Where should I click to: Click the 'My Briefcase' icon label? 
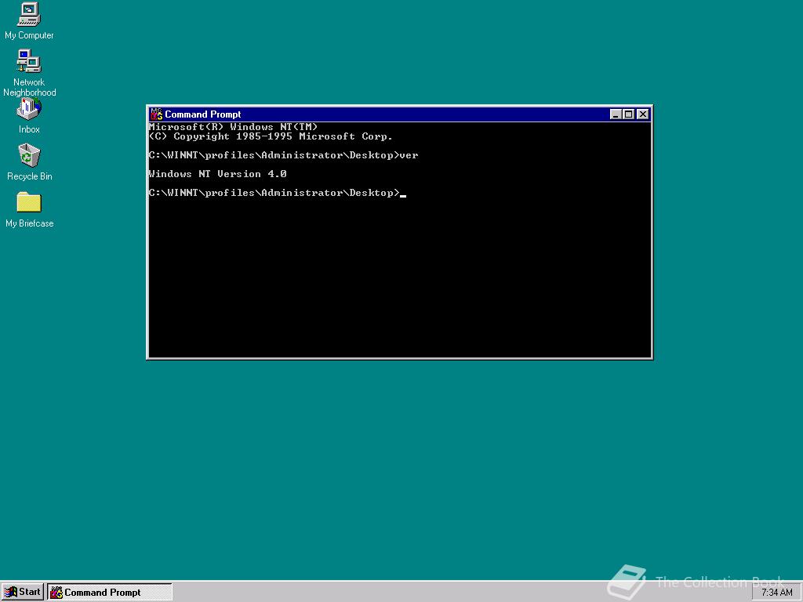(x=29, y=223)
